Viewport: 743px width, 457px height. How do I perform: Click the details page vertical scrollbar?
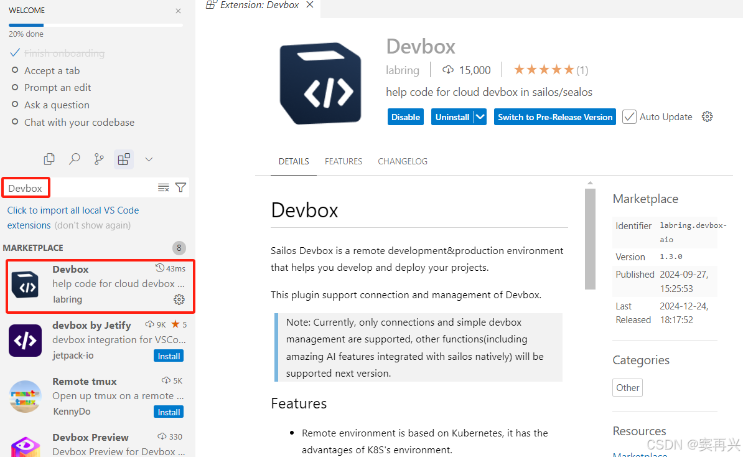pyautogui.click(x=590, y=238)
